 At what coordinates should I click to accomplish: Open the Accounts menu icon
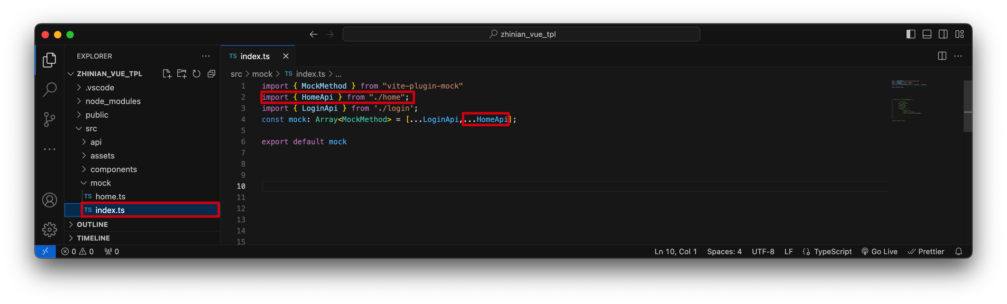tap(49, 200)
